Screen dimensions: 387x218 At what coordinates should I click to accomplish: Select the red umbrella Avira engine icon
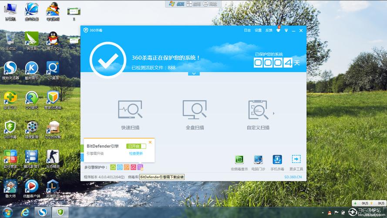point(134,167)
